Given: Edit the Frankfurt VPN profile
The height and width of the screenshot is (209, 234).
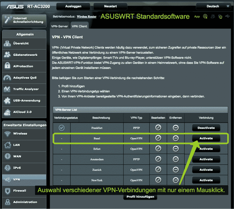Looking at the screenshot, I should 158,127.
